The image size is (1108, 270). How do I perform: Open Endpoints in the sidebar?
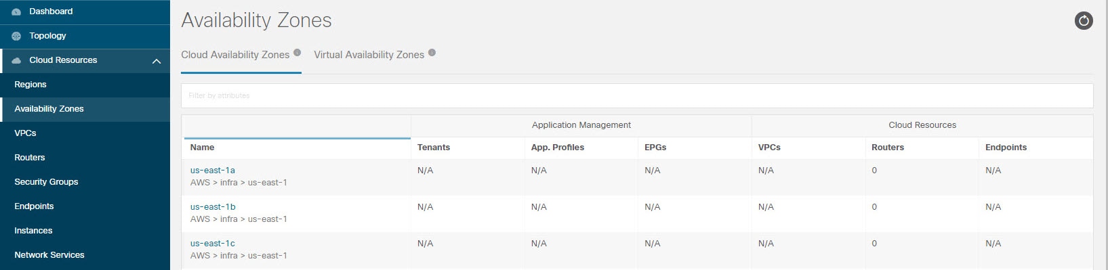[34, 206]
